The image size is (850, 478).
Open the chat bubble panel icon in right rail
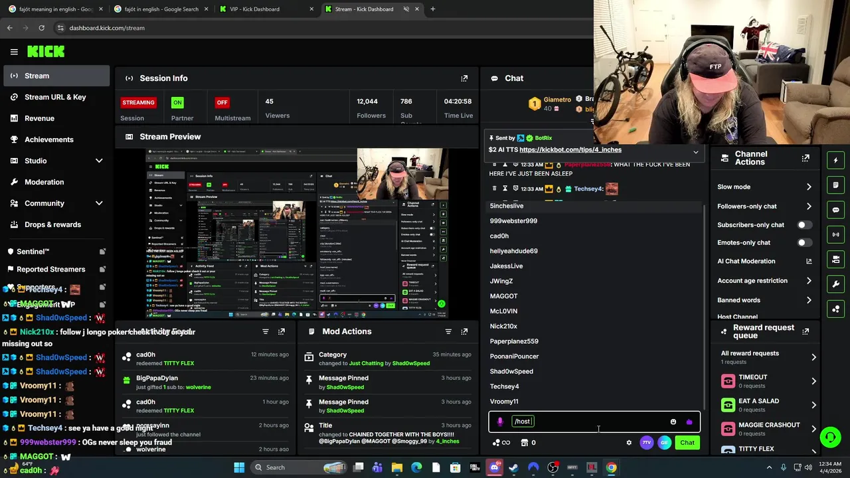click(x=836, y=210)
